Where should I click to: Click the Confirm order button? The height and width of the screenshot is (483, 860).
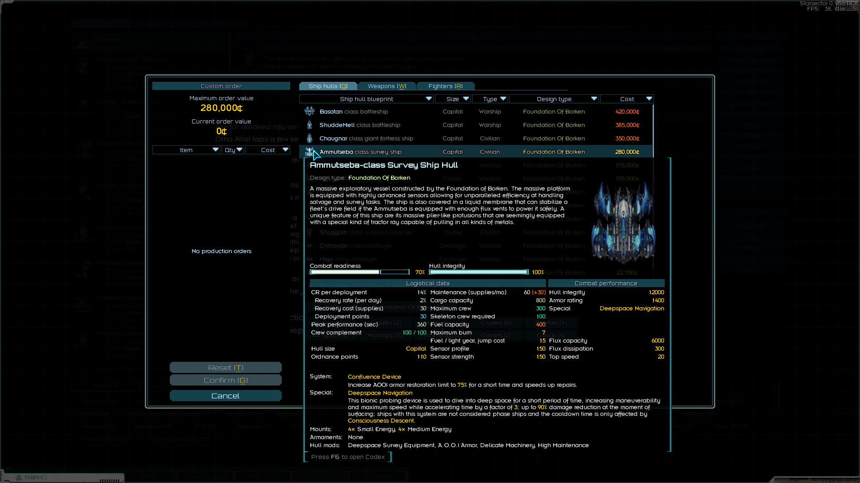click(225, 380)
